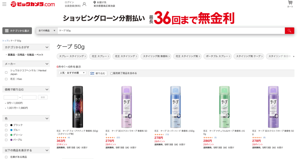
Task: Open the shopping cart icon
Action: 290,2
